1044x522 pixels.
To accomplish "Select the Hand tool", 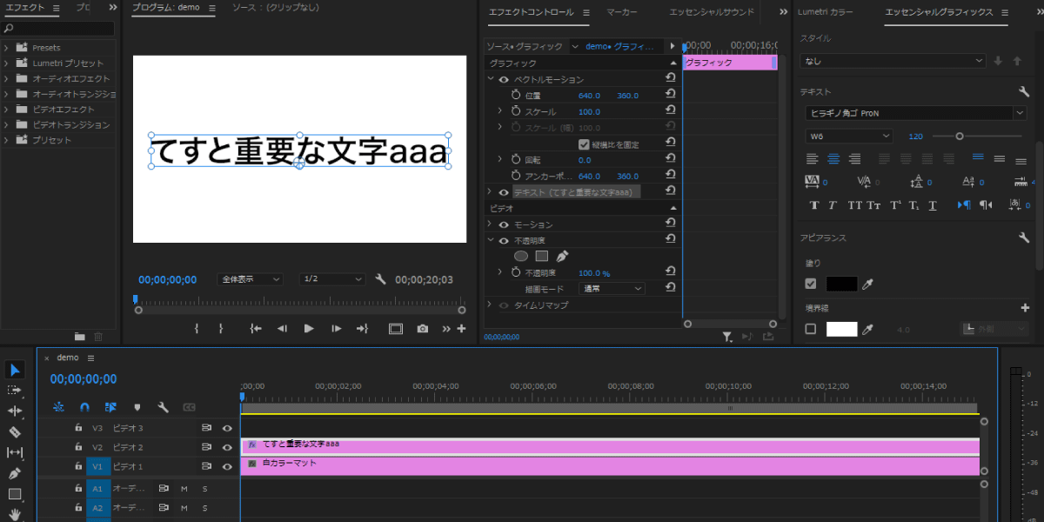I will point(15,514).
